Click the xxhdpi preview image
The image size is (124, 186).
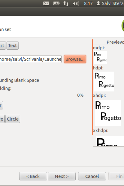point(110,141)
